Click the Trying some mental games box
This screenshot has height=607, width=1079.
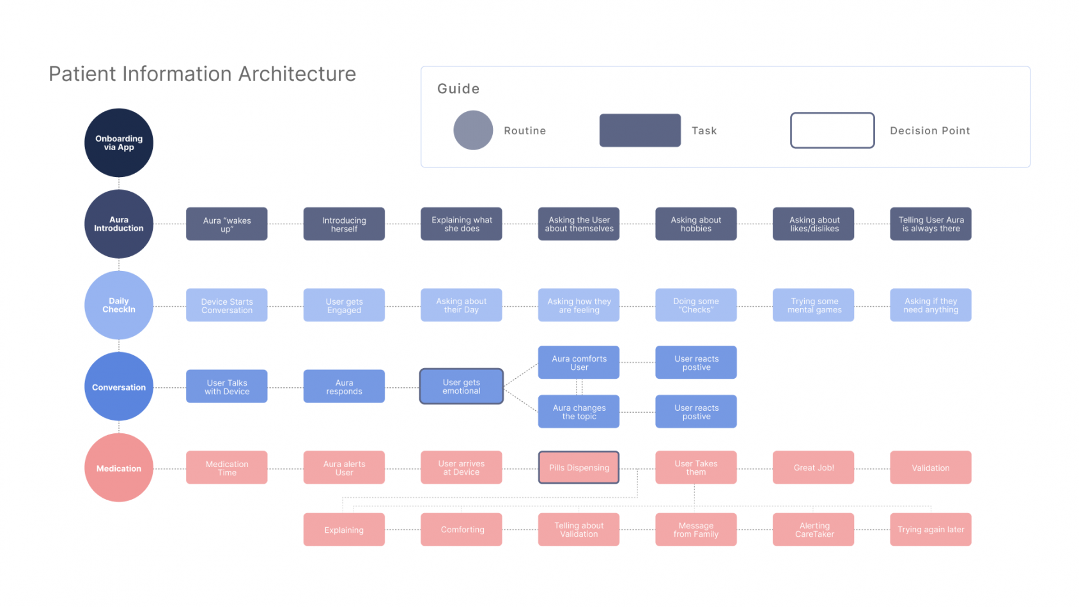click(813, 305)
